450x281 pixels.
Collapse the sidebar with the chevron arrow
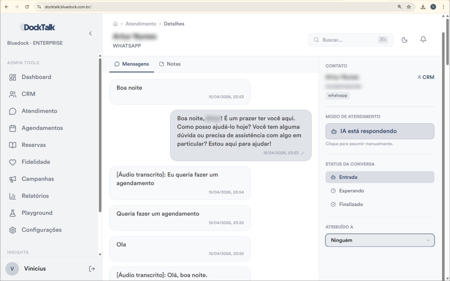[x=90, y=33]
